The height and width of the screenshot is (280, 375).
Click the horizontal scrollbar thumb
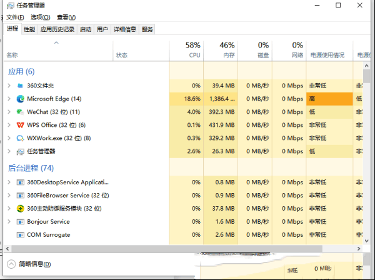tap(167, 249)
